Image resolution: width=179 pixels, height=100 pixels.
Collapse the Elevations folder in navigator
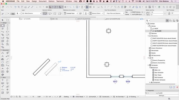148,36
